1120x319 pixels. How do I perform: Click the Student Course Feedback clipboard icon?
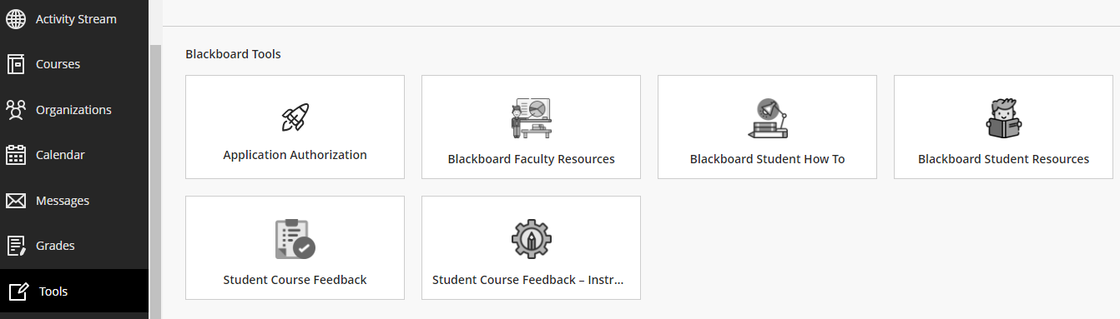pos(295,239)
